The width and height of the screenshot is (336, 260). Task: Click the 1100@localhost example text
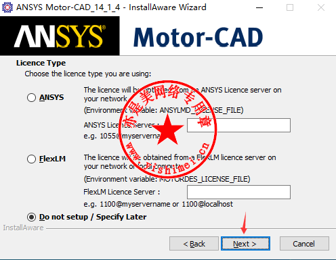[x=207, y=204]
